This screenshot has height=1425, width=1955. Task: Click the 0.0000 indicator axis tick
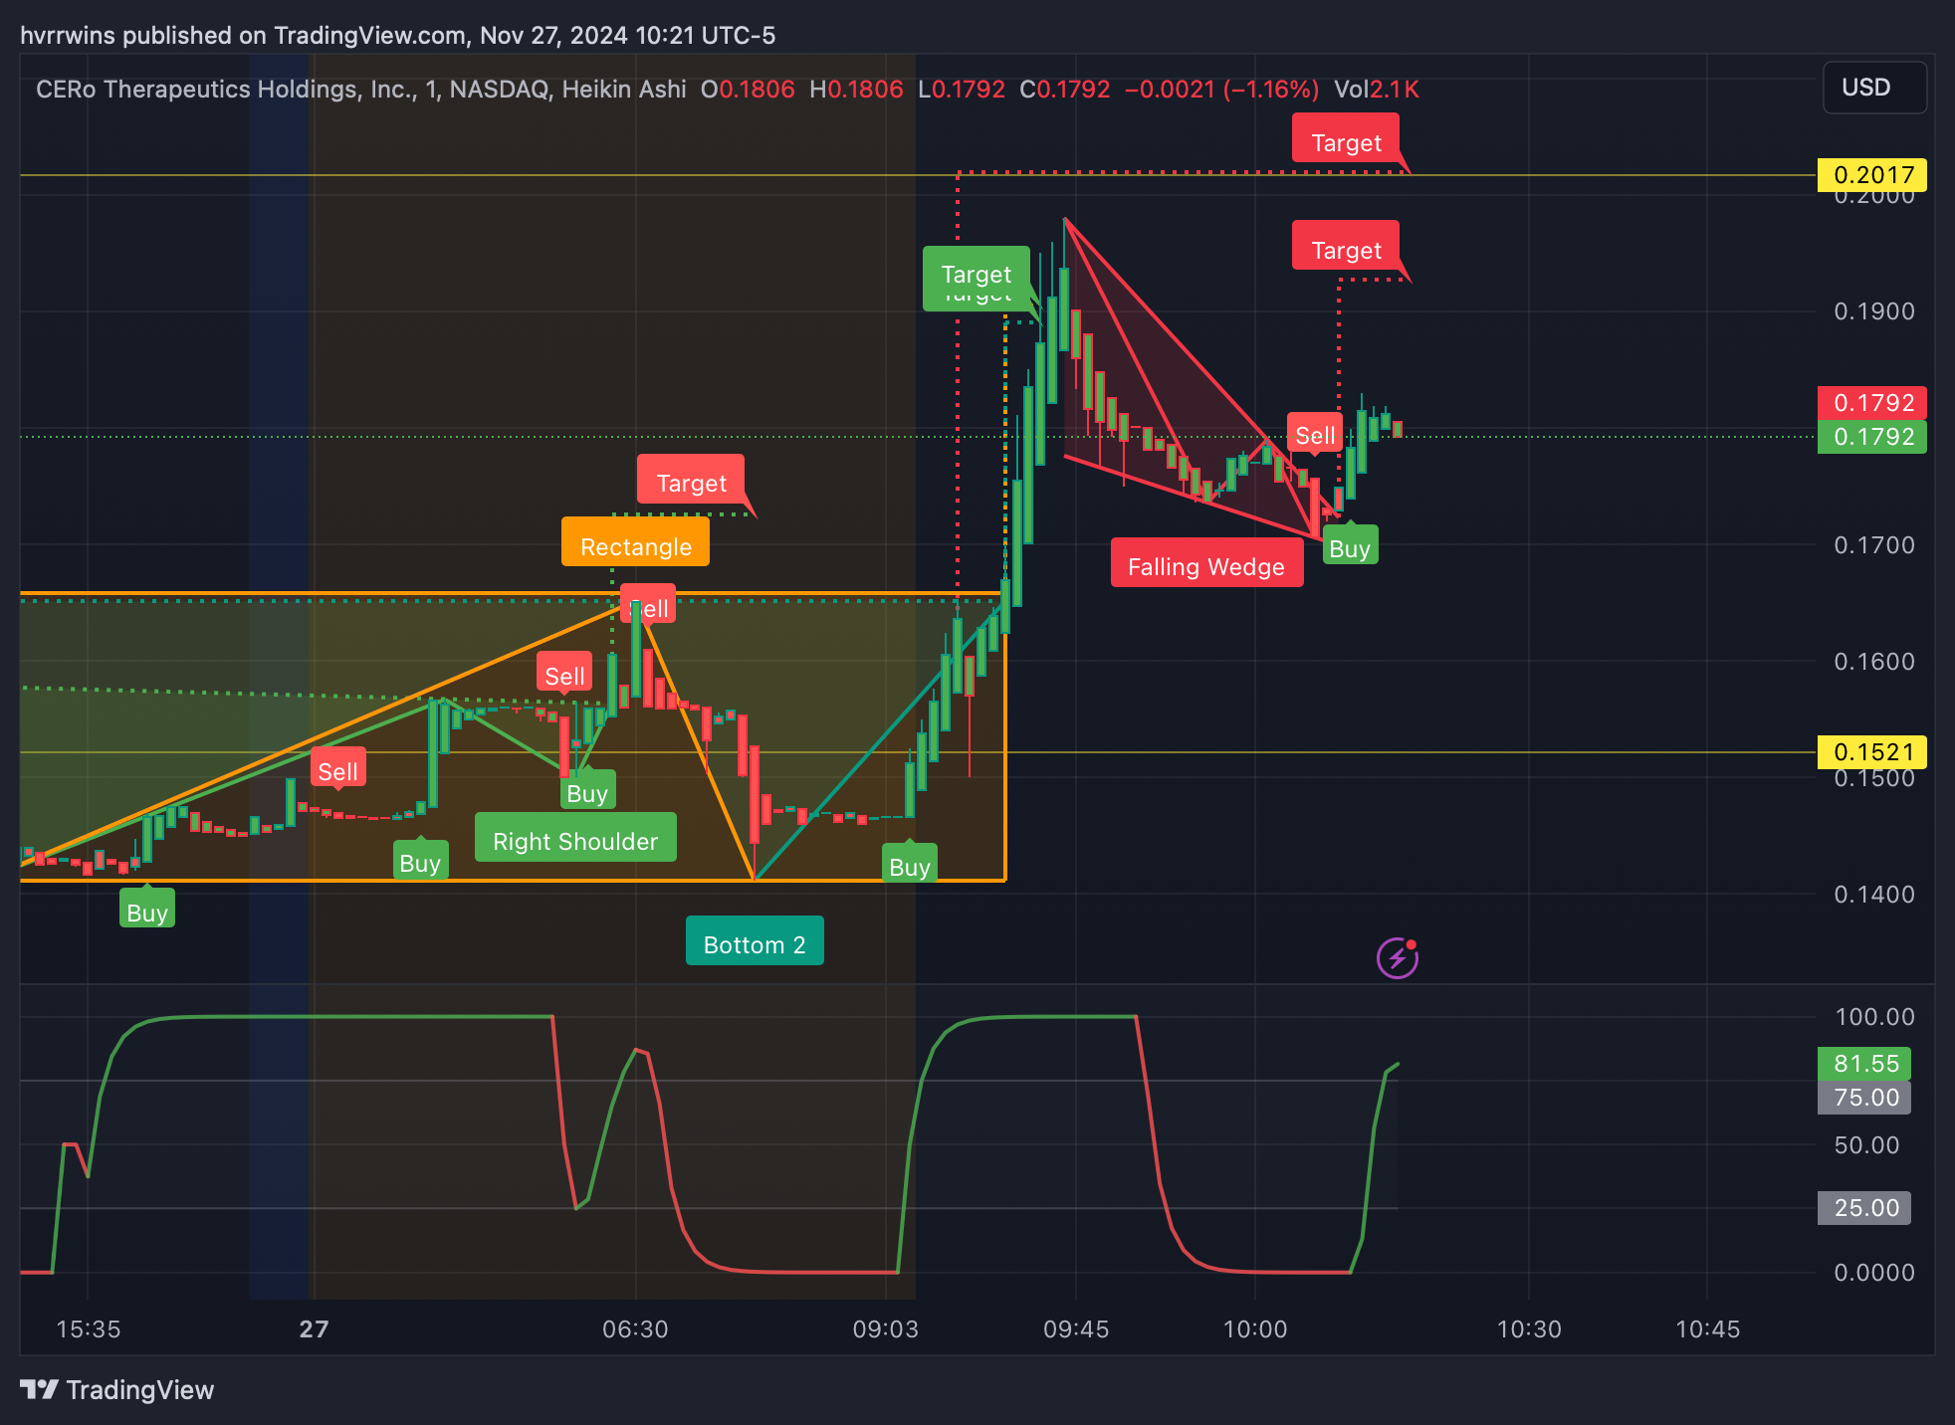(x=1874, y=1273)
